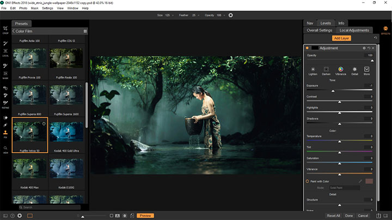392x220 pixels.
Task: Click the Paint with Color swatch
Action: [369, 181]
